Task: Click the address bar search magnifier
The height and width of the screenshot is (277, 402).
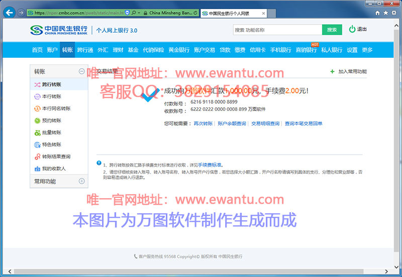Action: pos(134,13)
